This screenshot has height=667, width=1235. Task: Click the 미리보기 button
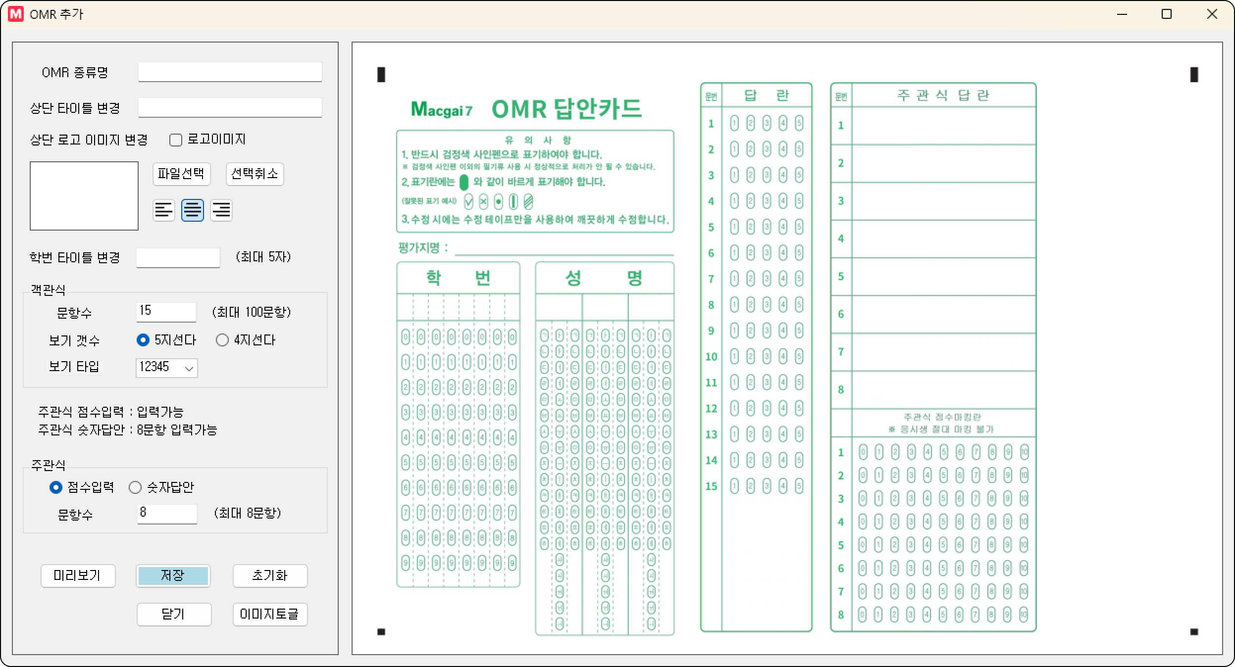[x=78, y=575]
